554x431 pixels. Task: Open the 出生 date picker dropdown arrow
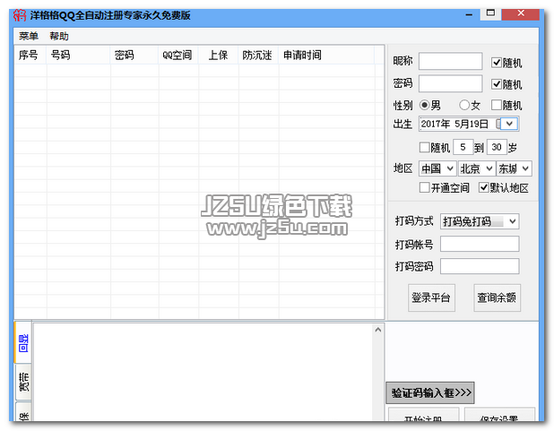(x=509, y=124)
